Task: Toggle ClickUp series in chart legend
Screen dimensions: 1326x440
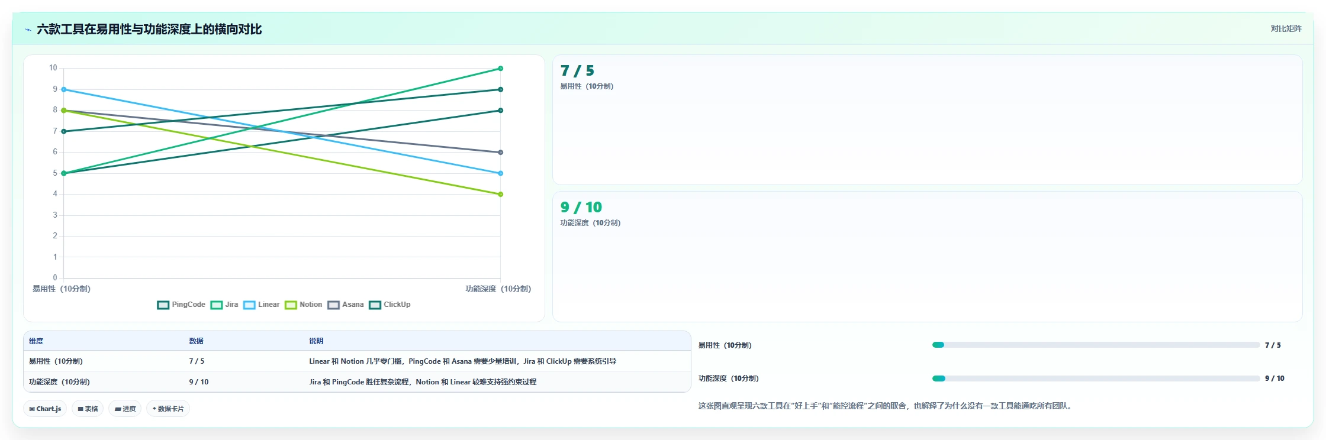Action: pyautogui.click(x=390, y=305)
